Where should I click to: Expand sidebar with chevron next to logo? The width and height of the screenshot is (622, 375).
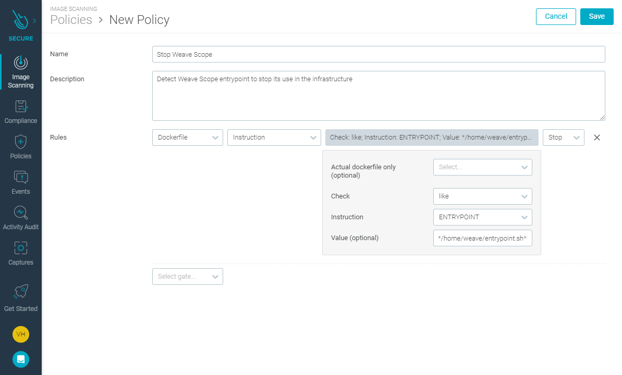coord(34,21)
